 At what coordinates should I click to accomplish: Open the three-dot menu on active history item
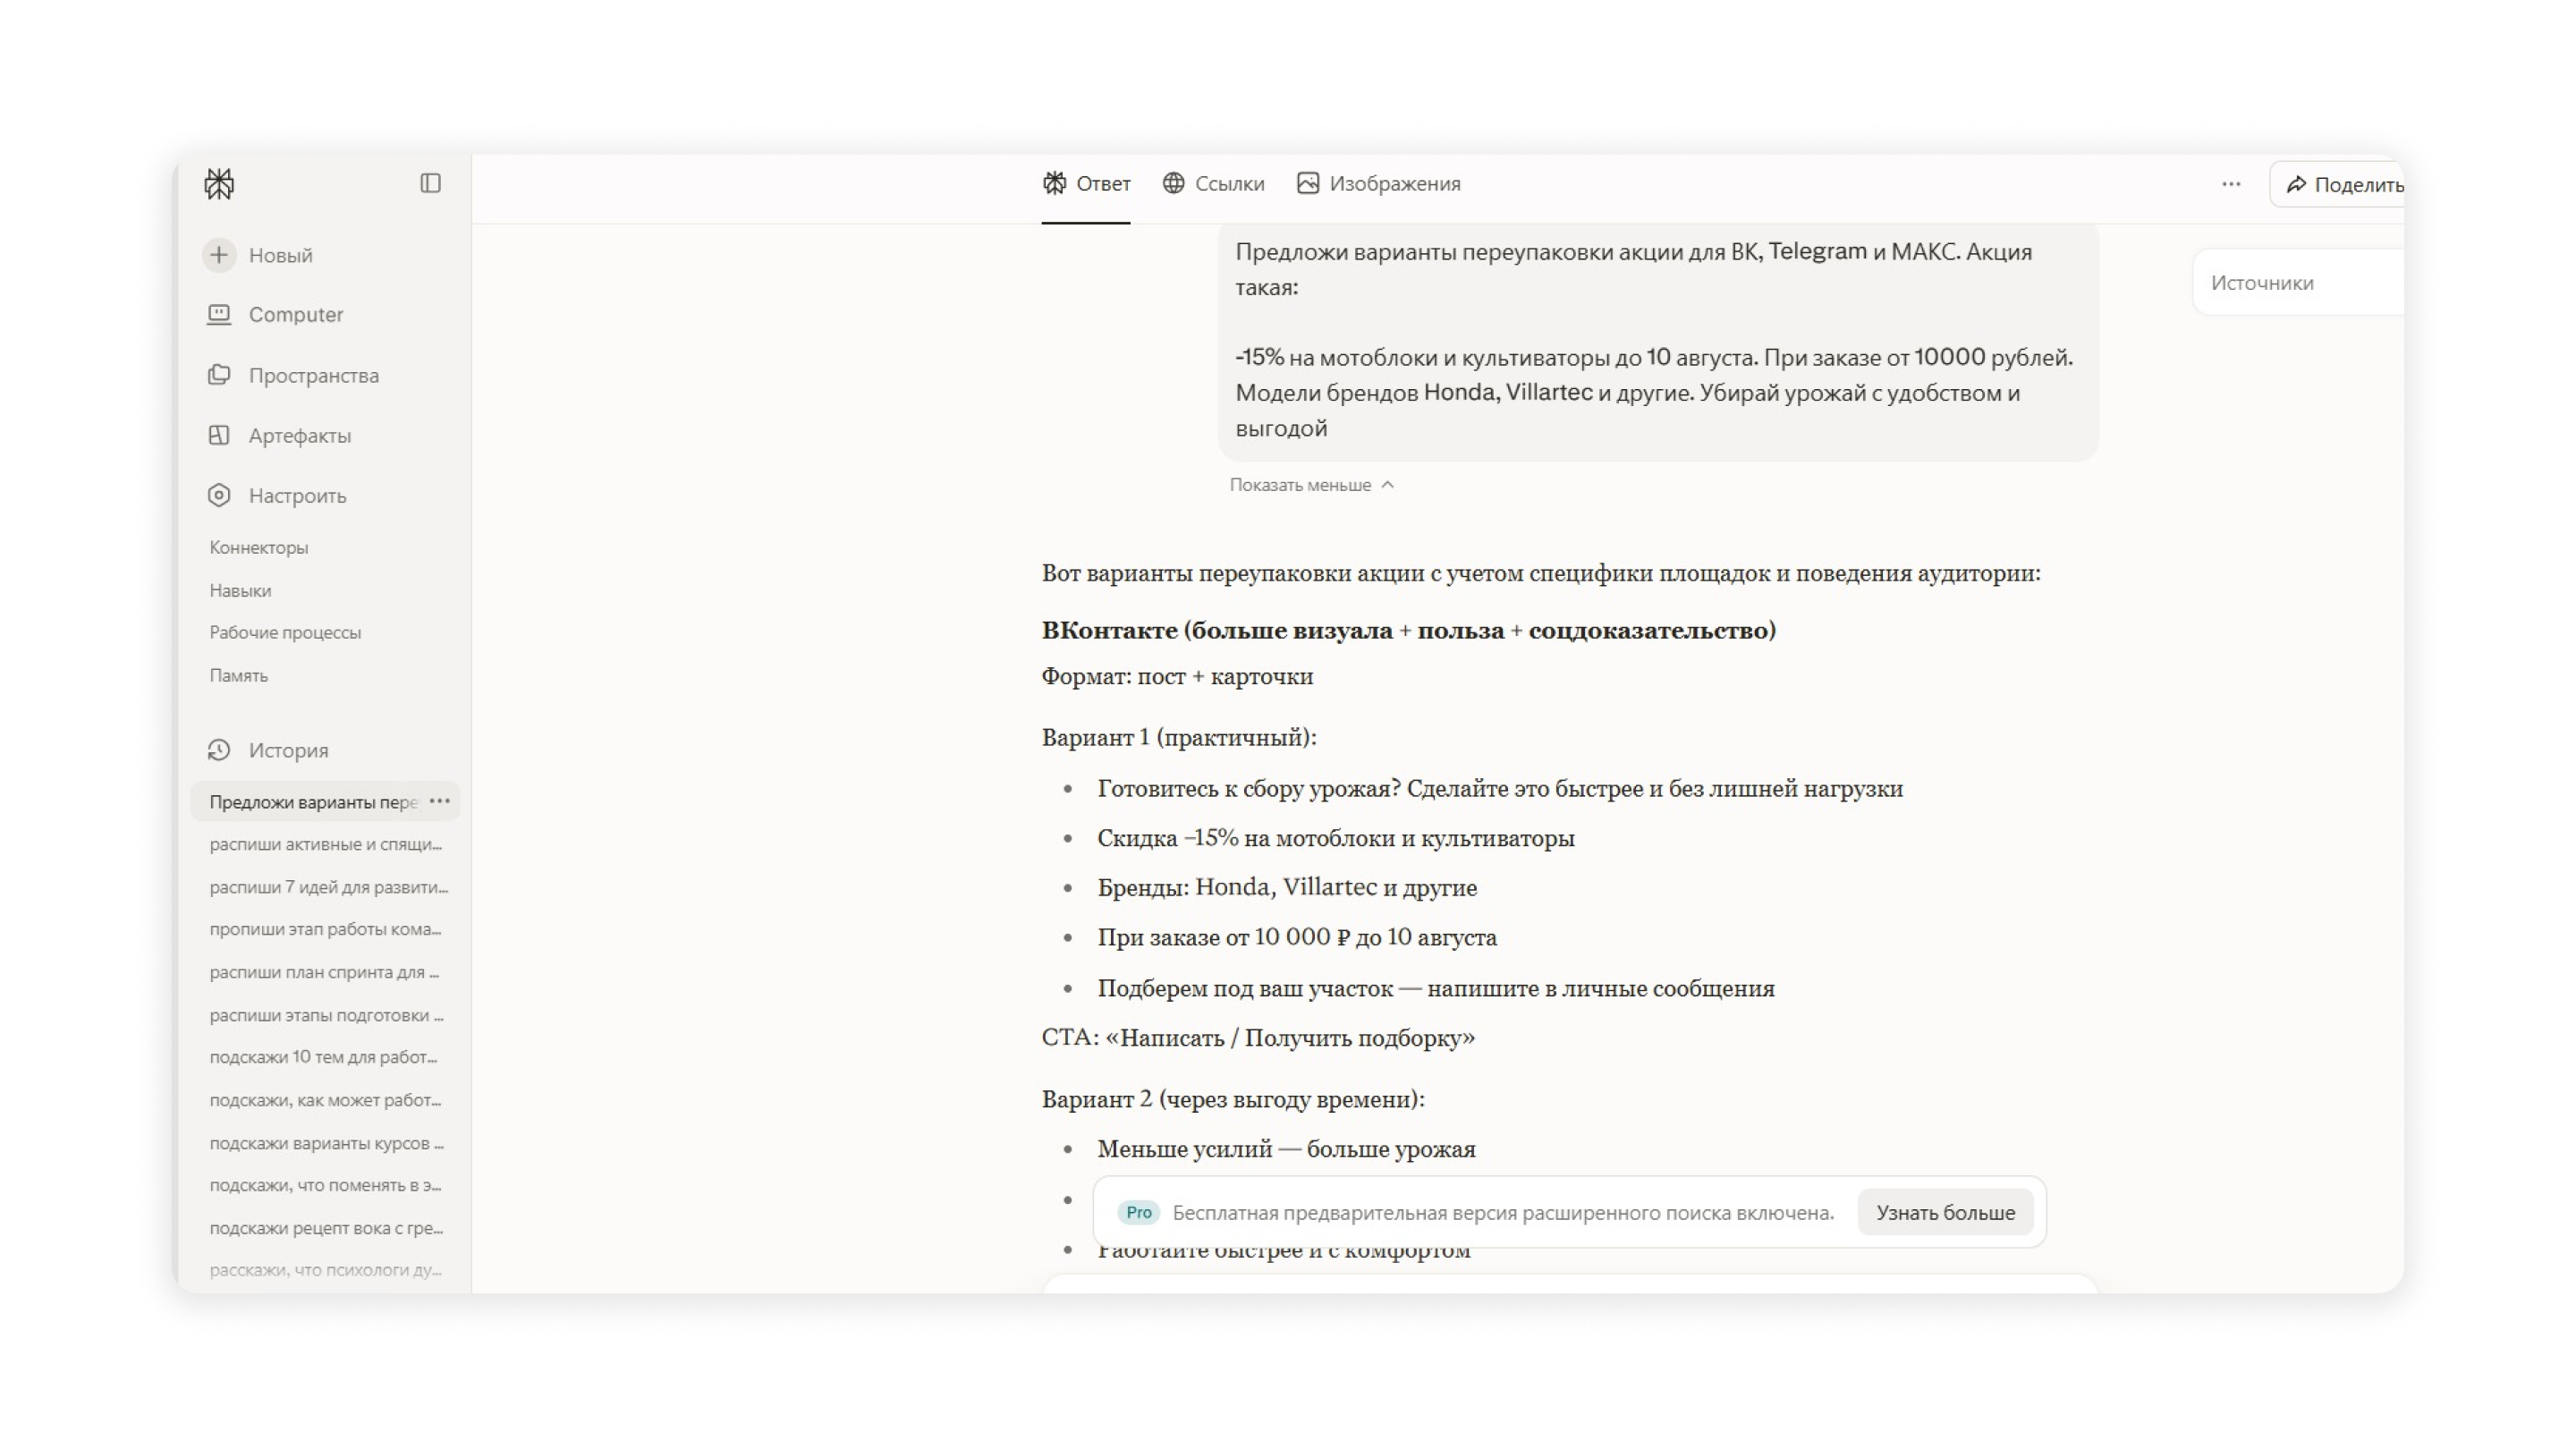440,801
